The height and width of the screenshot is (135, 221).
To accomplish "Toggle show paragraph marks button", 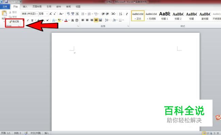I will tap(127, 14).
